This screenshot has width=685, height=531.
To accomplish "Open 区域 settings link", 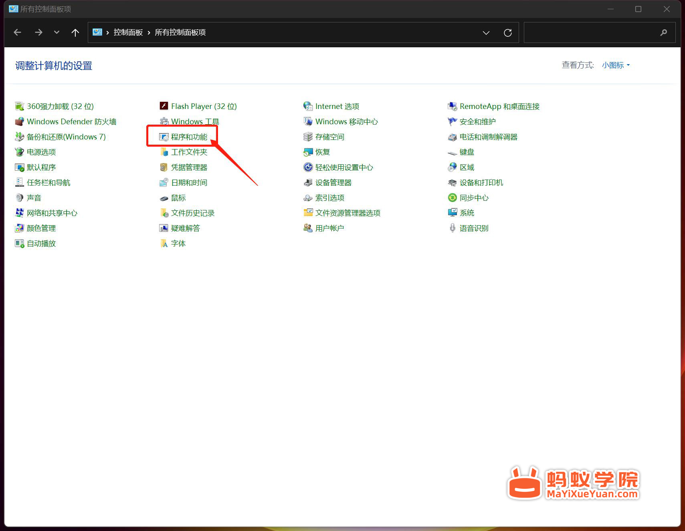I will pyautogui.click(x=467, y=167).
